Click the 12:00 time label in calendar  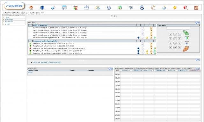tap(117, 89)
